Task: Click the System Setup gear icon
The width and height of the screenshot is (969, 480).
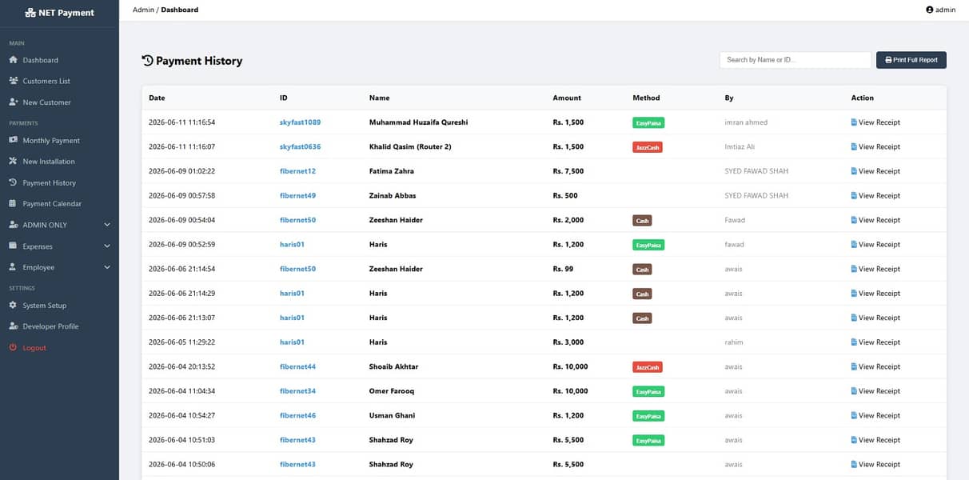Action: tap(13, 306)
